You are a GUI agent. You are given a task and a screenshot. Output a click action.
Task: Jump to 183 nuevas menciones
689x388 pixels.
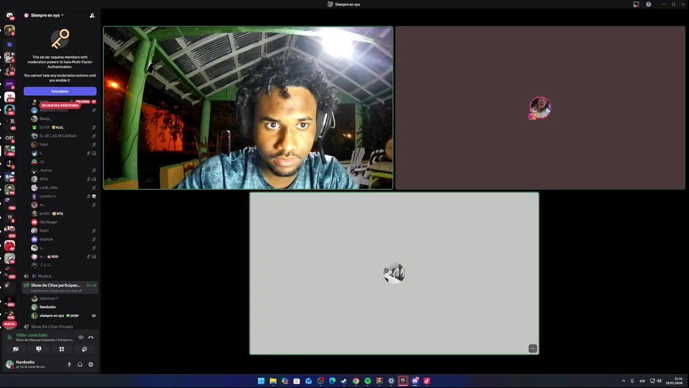point(60,106)
